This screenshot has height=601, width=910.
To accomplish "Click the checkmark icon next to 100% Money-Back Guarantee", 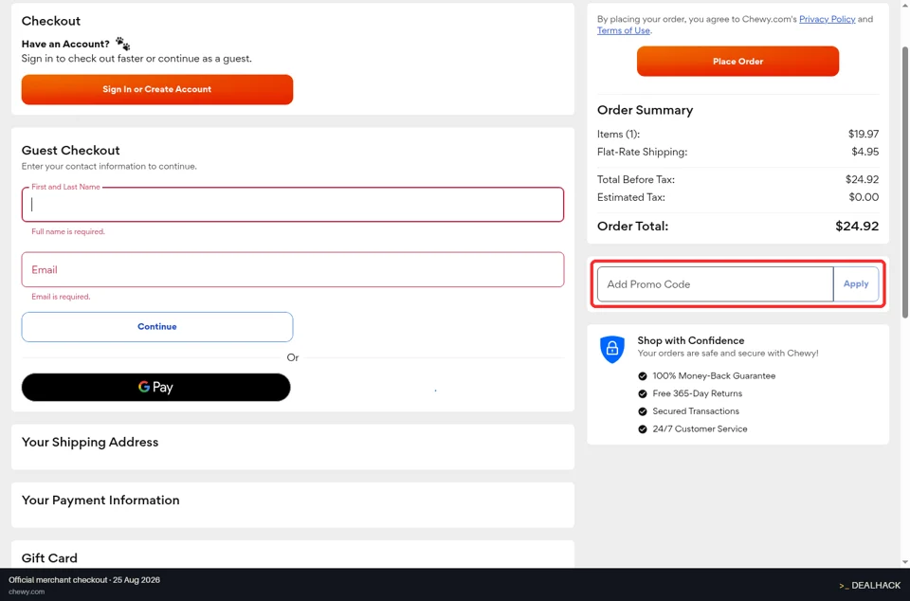I will click(x=643, y=376).
